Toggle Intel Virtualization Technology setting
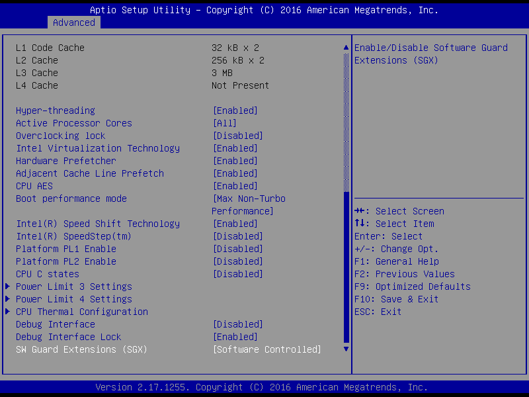The height and width of the screenshot is (397, 529). (x=235, y=148)
